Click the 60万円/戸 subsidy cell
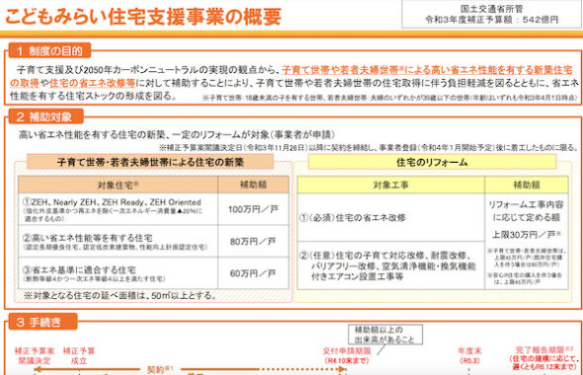The image size is (583, 375). click(253, 273)
